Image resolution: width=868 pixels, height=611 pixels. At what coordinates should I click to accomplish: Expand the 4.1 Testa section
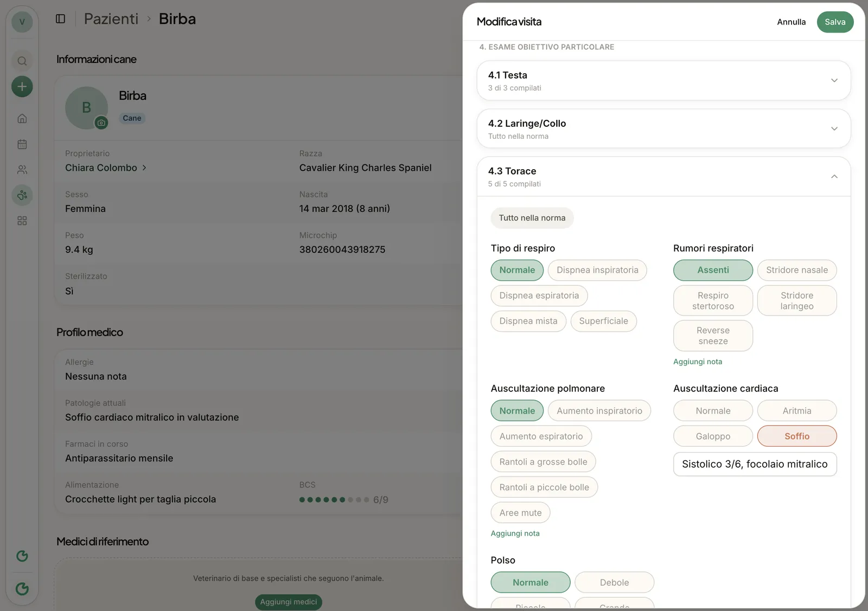tap(663, 80)
